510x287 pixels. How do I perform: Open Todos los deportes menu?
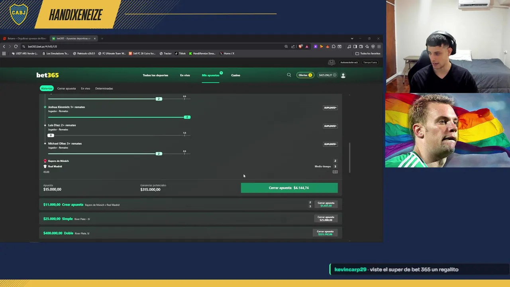pos(155,75)
